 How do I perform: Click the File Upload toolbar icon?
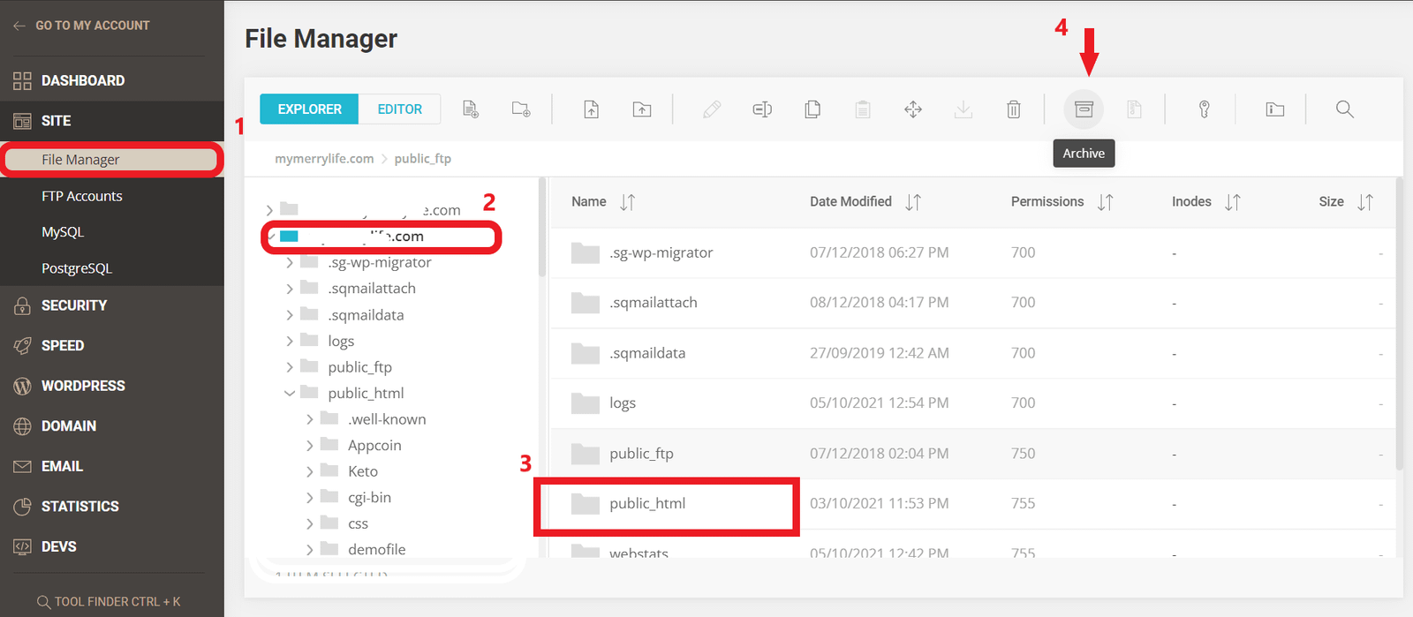(x=592, y=109)
